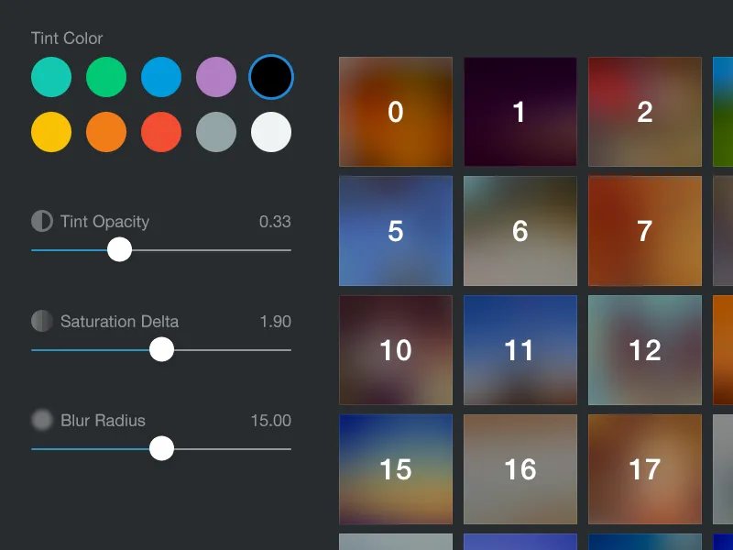Screen dimensions: 733x550
Task: Click the half-circle Tint Opacity icon
Action: 42,221
